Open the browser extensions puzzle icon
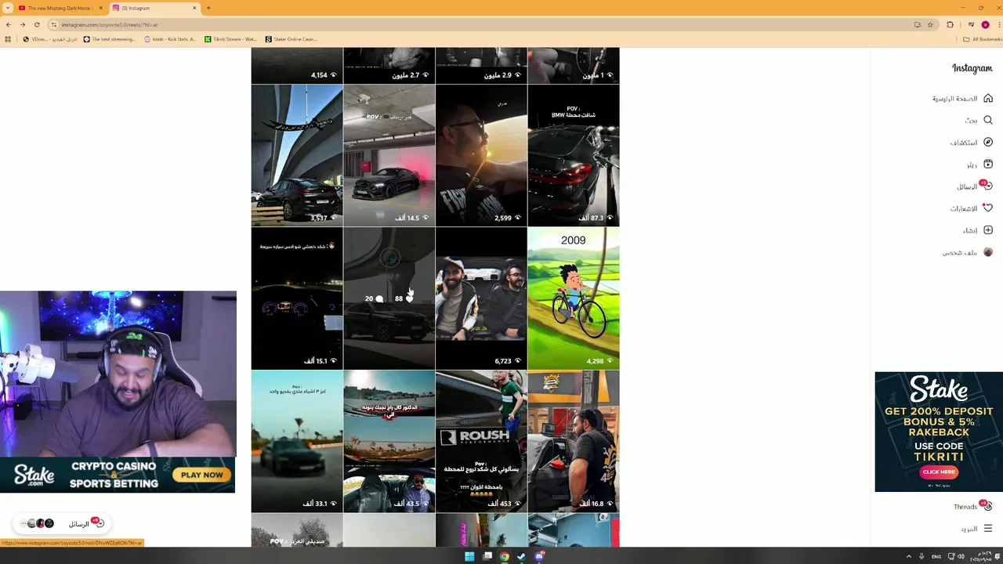Image resolution: width=1003 pixels, height=564 pixels. click(950, 24)
